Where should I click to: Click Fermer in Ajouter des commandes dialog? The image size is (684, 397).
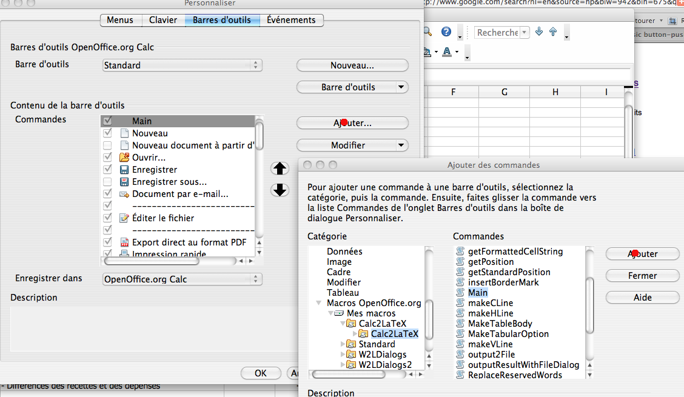point(642,276)
